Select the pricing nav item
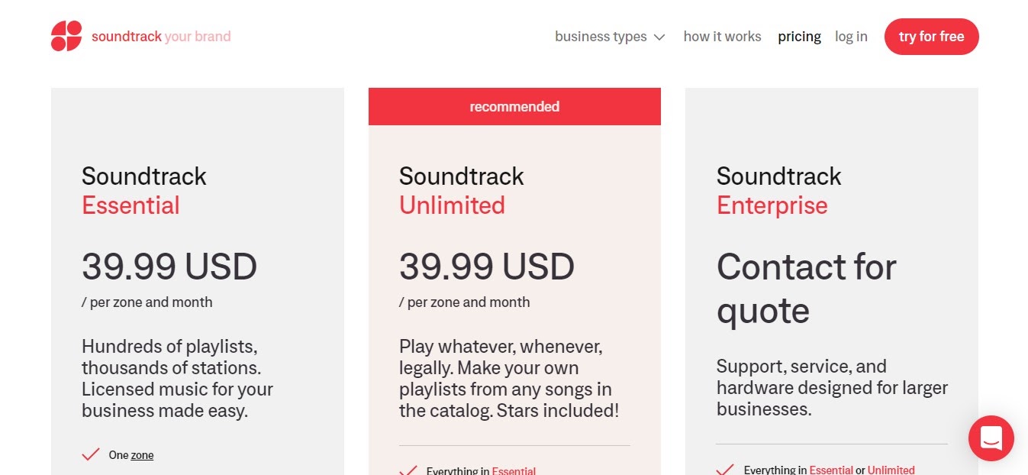 (799, 37)
